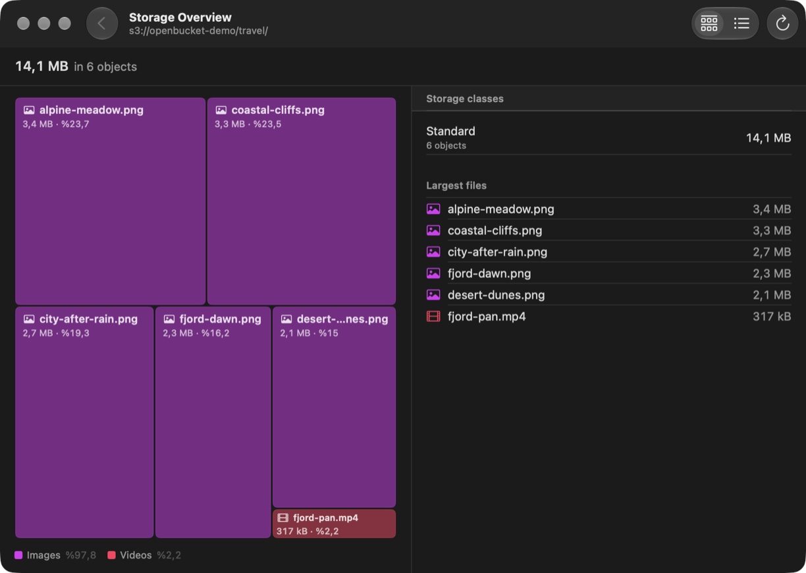
Task: Select the fjord-dawn.png treemap tile
Action: (x=213, y=422)
